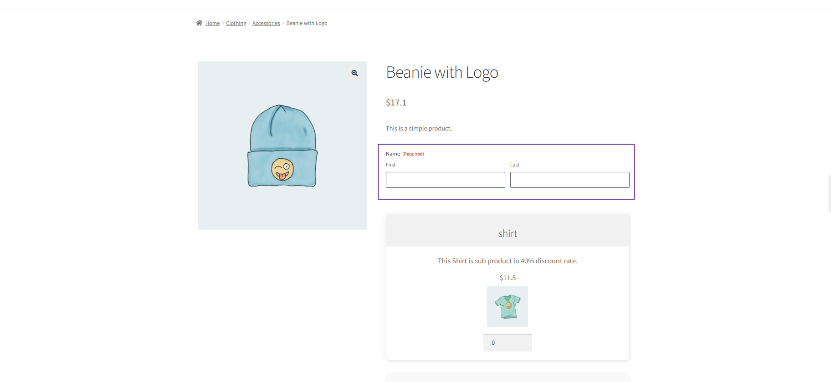Click the Beanie with Logo product title
Image resolution: width=831 pixels, height=382 pixels.
tap(442, 72)
